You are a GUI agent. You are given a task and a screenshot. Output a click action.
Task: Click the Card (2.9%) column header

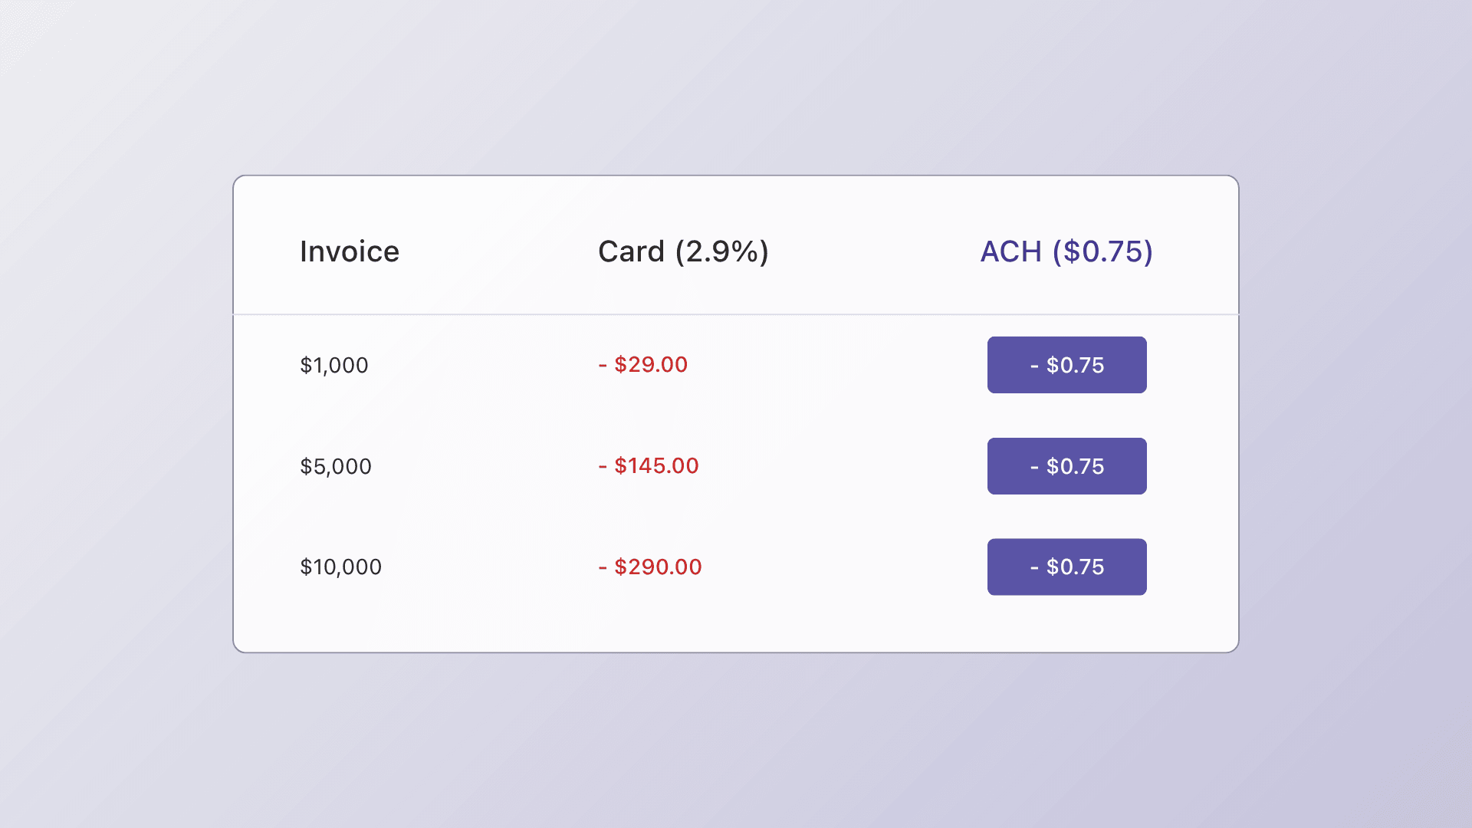(x=683, y=251)
